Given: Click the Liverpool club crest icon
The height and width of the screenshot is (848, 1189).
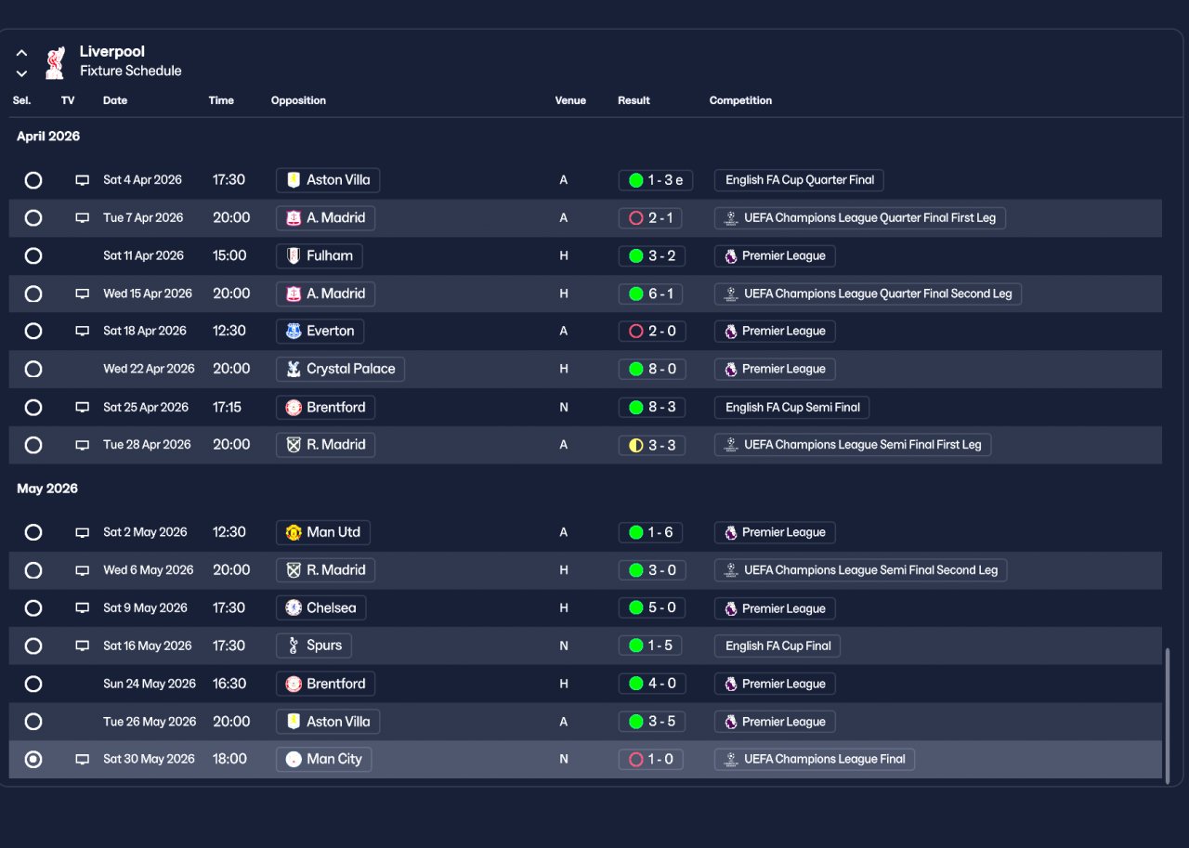Looking at the screenshot, I should (x=56, y=62).
